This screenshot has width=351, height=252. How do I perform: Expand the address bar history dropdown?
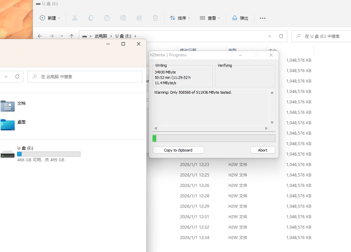(x=269, y=36)
